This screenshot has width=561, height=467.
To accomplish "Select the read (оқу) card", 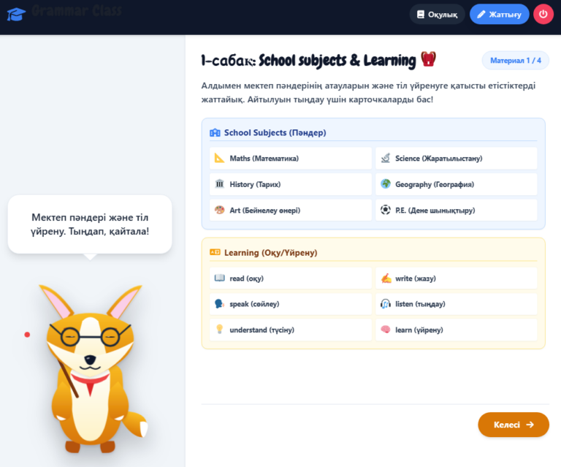I will coord(291,278).
